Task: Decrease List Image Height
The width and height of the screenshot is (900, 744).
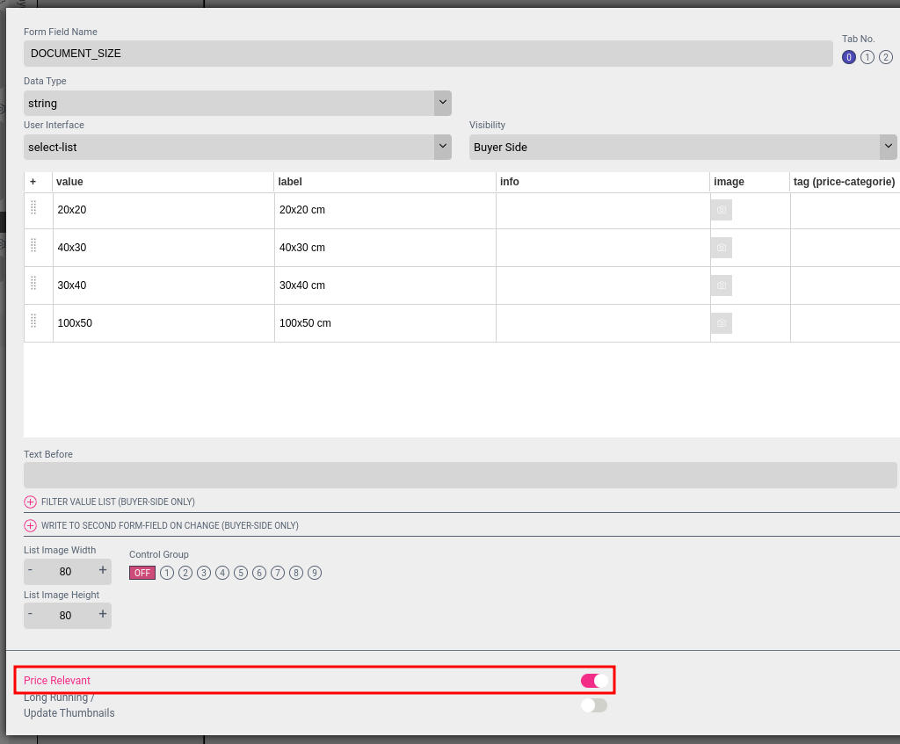Action: coord(31,614)
